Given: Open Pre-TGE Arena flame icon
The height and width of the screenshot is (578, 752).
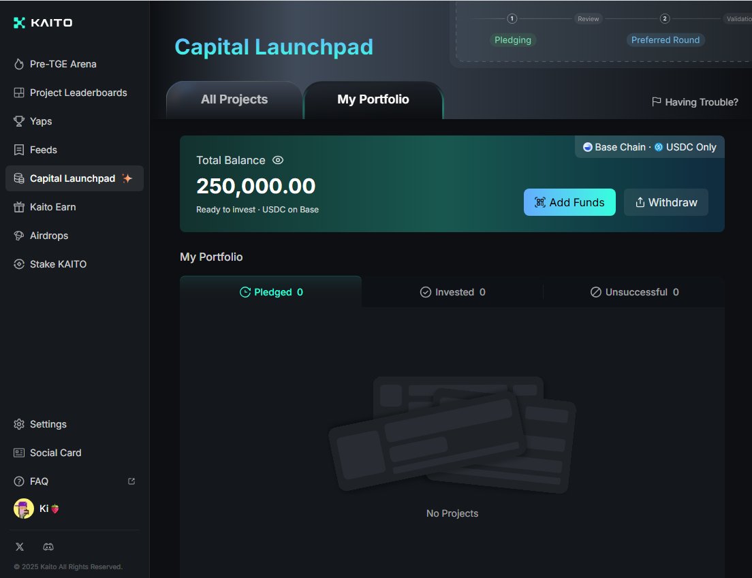Looking at the screenshot, I should click(19, 64).
